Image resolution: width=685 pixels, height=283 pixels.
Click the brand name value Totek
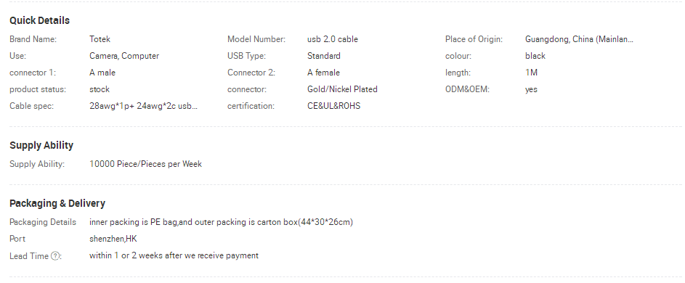100,39
